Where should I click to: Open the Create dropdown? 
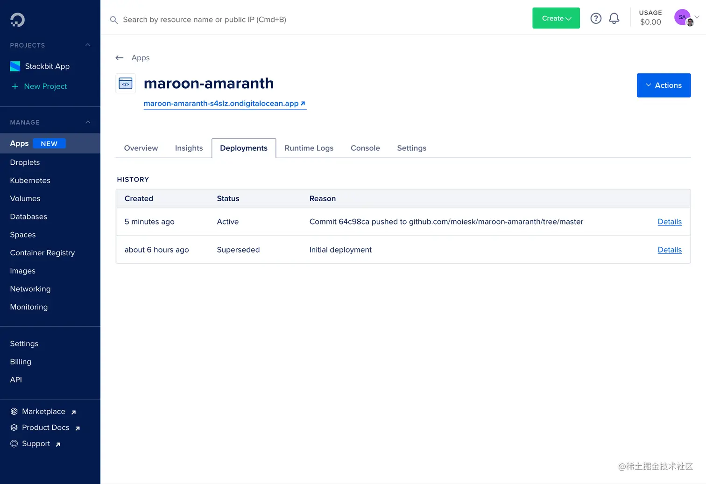pos(556,18)
